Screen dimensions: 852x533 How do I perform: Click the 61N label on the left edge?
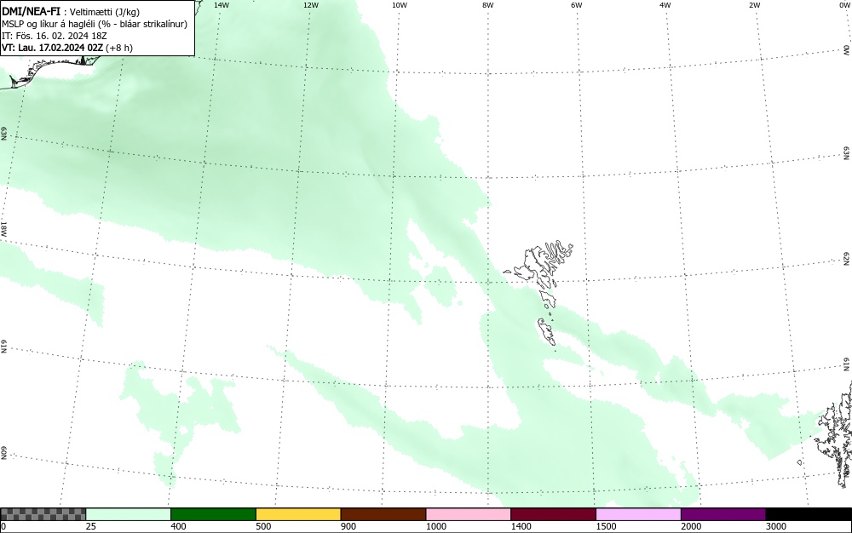click(x=3, y=347)
